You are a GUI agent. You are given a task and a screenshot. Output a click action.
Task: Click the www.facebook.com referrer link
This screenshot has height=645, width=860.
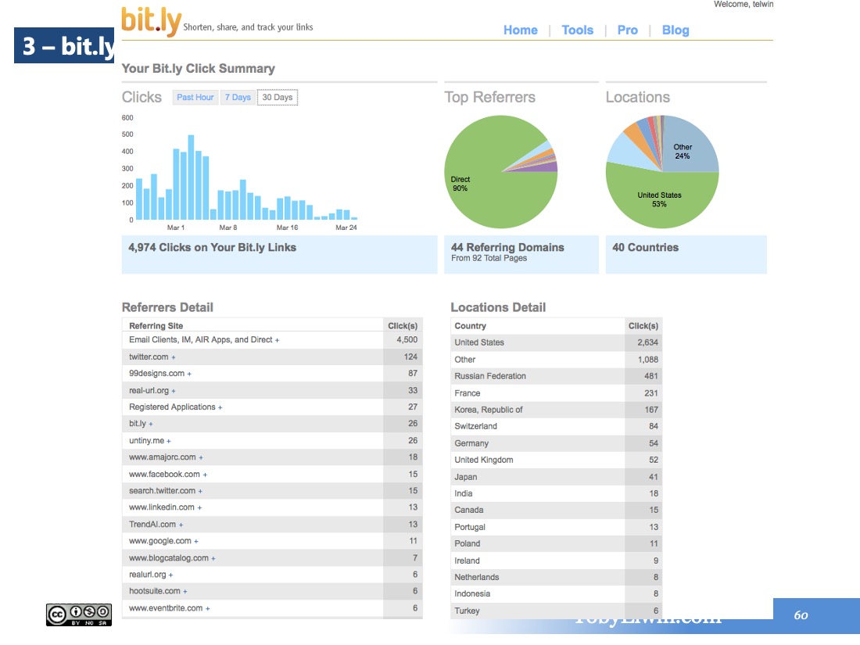(x=164, y=474)
